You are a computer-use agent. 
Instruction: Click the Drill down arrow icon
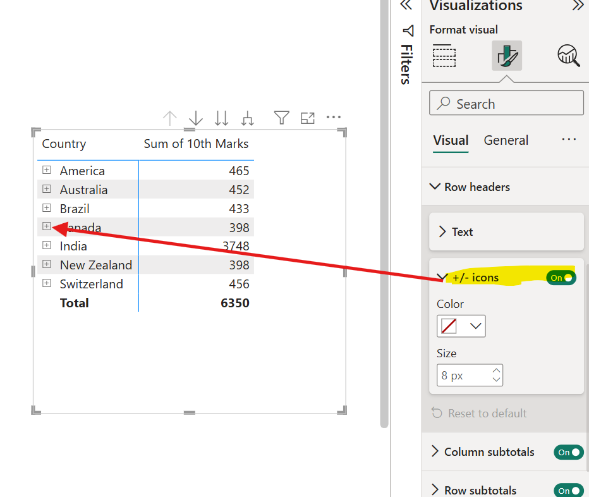pyautogui.click(x=196, y=118)
